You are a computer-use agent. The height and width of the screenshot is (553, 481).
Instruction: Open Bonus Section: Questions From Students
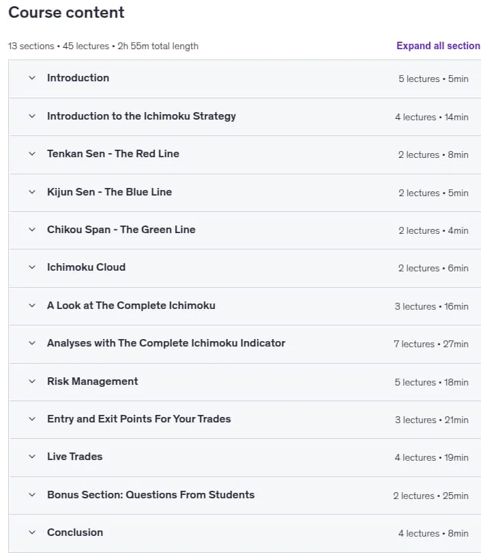click(151, 495)
